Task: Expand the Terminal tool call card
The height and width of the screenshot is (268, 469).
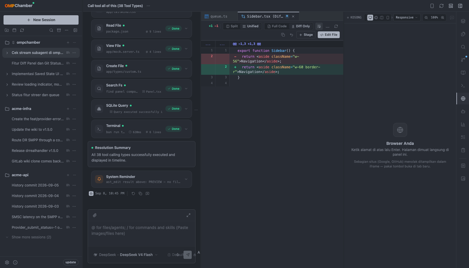Action: 186,129
